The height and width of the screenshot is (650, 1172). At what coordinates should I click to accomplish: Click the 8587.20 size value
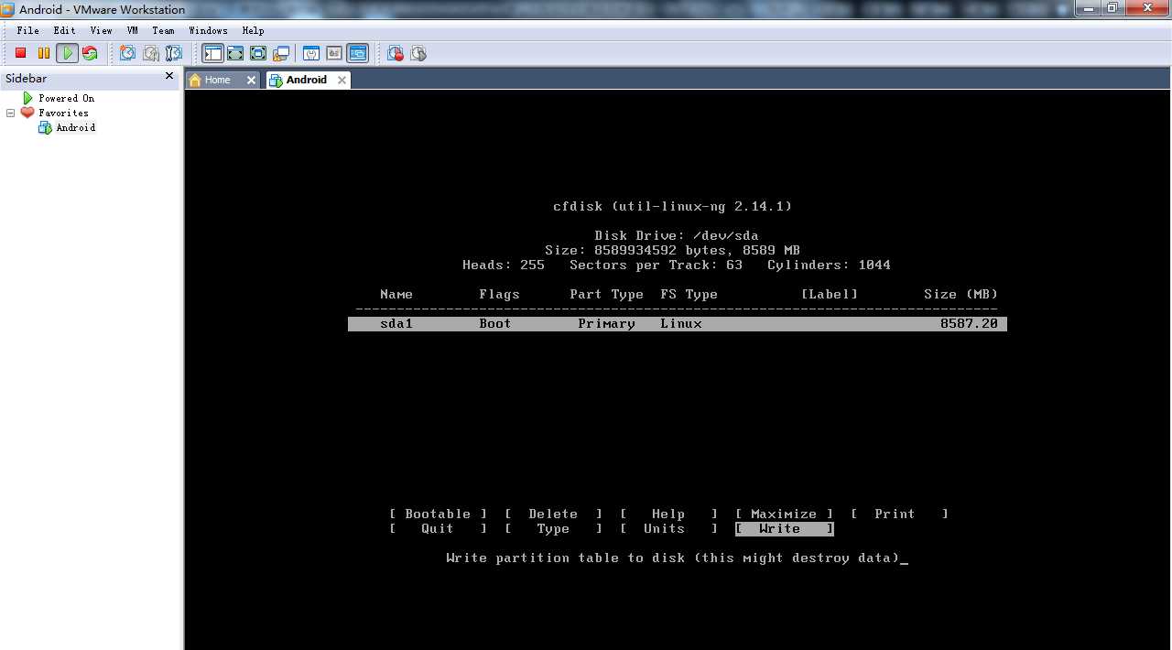click(969, 324)
